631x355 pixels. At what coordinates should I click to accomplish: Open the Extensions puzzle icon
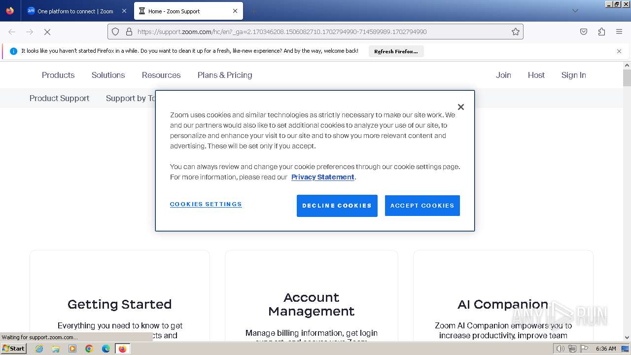coord(601,32)
